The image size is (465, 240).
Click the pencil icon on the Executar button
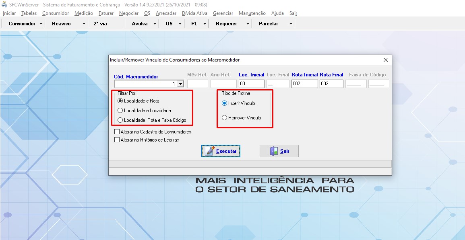pos(209,151)
